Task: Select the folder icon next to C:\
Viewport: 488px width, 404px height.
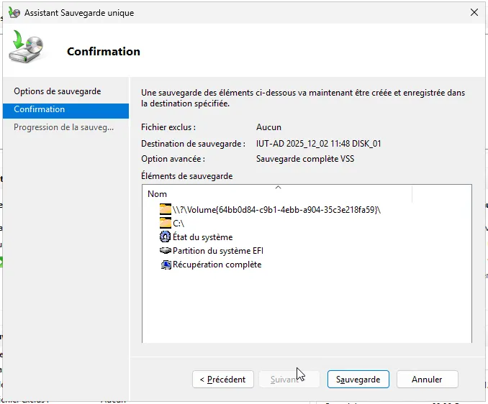Action: (x=166, y=223)
